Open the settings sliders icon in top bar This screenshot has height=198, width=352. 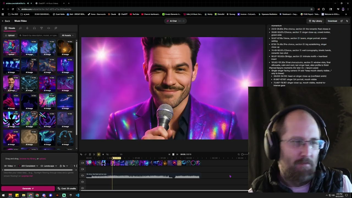347,21
